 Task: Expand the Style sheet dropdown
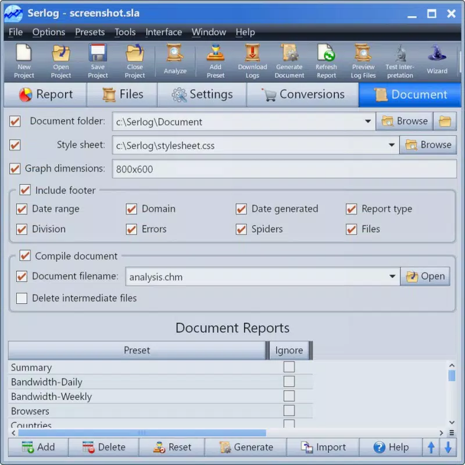391,145
